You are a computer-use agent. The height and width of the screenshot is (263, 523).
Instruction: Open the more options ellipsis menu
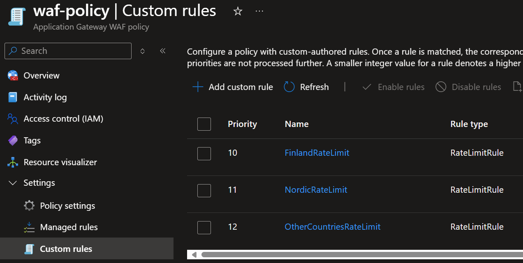[259, 11]
